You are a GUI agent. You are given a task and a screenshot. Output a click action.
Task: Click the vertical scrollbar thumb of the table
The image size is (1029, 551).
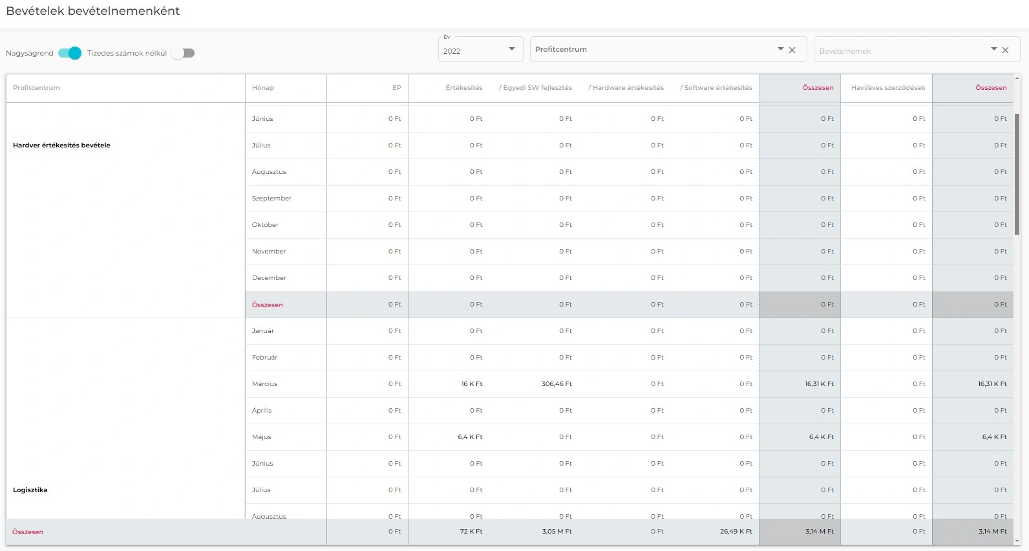[1017, 175]
